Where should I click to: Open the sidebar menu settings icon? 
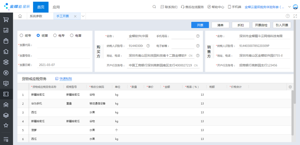[x=6, y=139]
